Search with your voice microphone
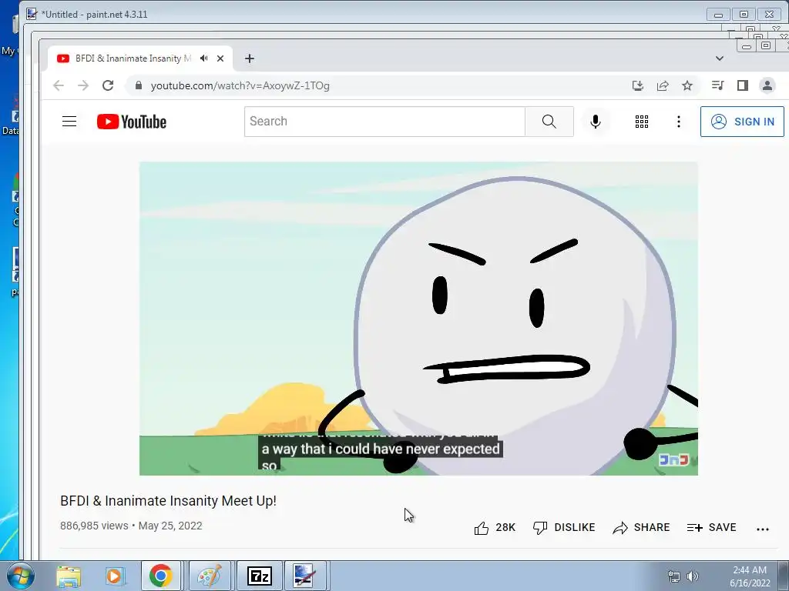The width and height of the screenshot is (789, 591). (596, 122)
